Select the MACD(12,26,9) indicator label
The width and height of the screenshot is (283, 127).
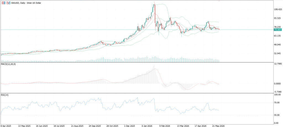pos(8,64)
